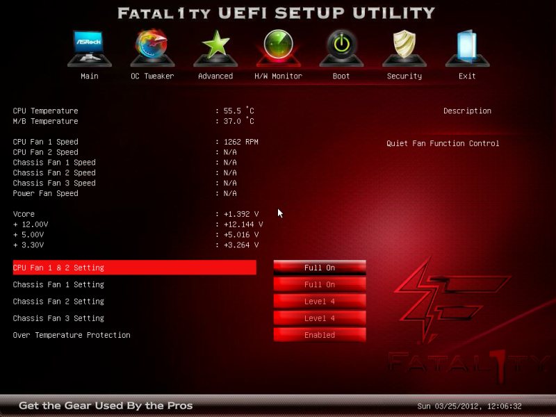Select the Chassis Fan 3 Setting row
556x417 pixels.
click(x=58, y=318)
